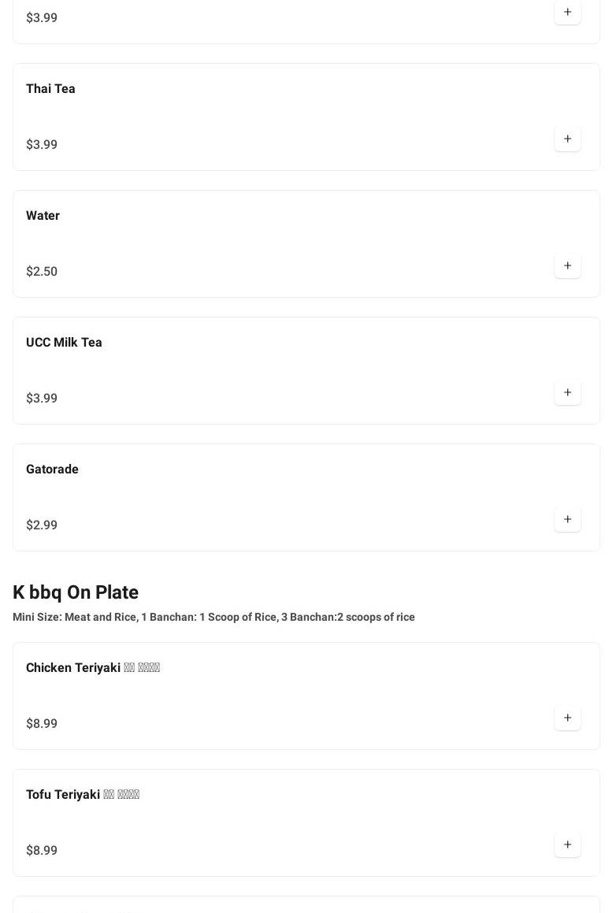This screenshot has height=913, width=613.
Task: Open Chicken Teriyaki item title
Action: tap(92, 667)
